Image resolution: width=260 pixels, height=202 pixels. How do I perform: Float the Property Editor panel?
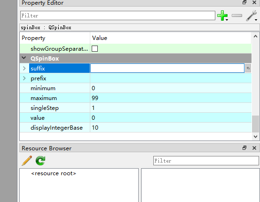click(x=244, y=2)
